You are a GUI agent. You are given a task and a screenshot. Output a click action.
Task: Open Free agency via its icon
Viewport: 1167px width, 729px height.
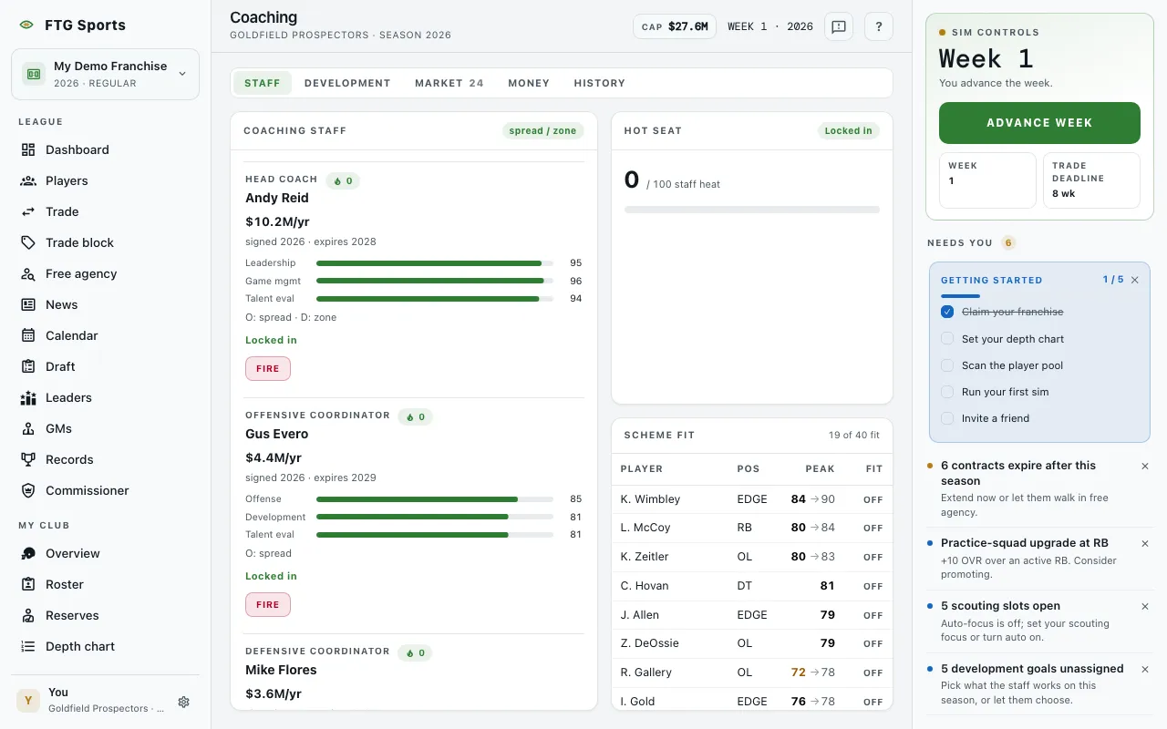[x=28, y=273]
